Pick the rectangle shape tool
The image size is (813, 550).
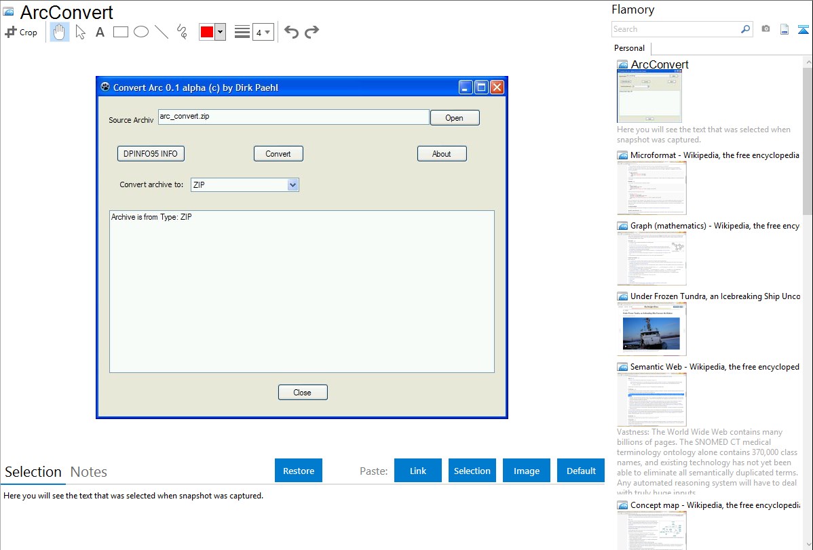pos(121,32)
